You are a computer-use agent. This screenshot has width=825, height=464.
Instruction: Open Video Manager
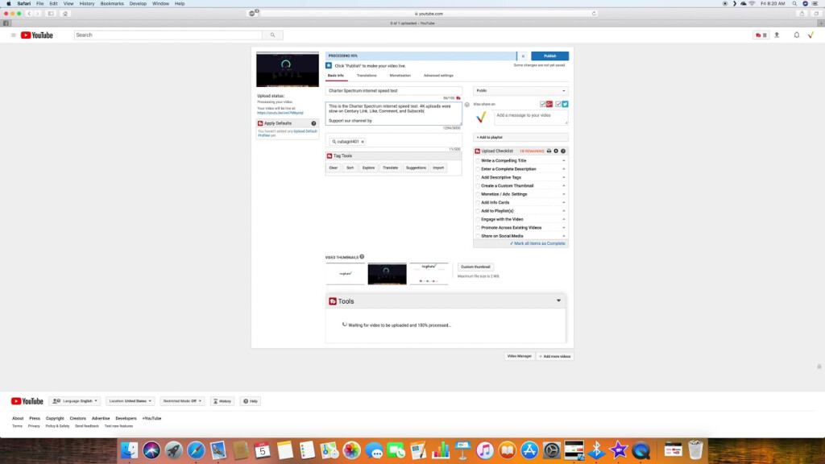tap(520, 356)
